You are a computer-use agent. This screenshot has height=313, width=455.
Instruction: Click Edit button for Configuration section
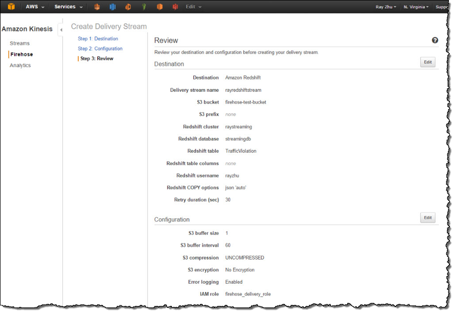tap(428, 218)
